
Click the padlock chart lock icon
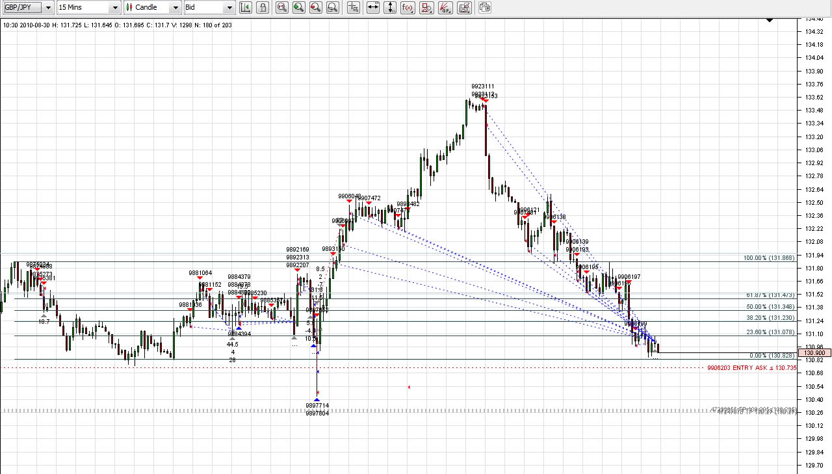[262, 8]
